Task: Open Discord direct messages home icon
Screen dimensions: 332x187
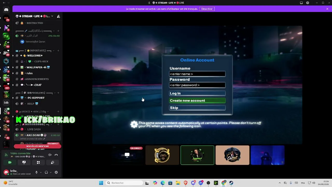Action: 6,10
